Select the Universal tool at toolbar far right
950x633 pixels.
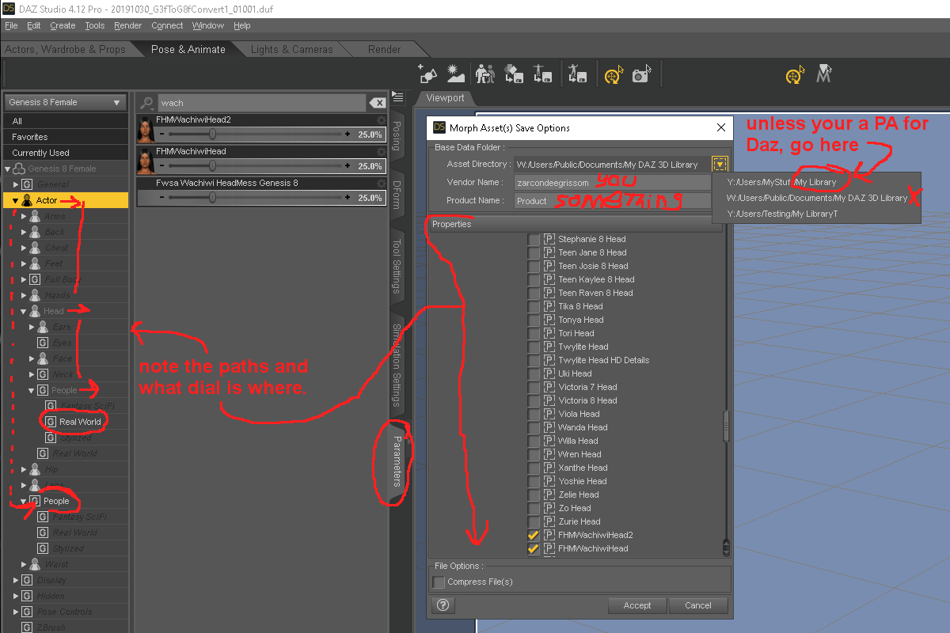coord(794,75)
